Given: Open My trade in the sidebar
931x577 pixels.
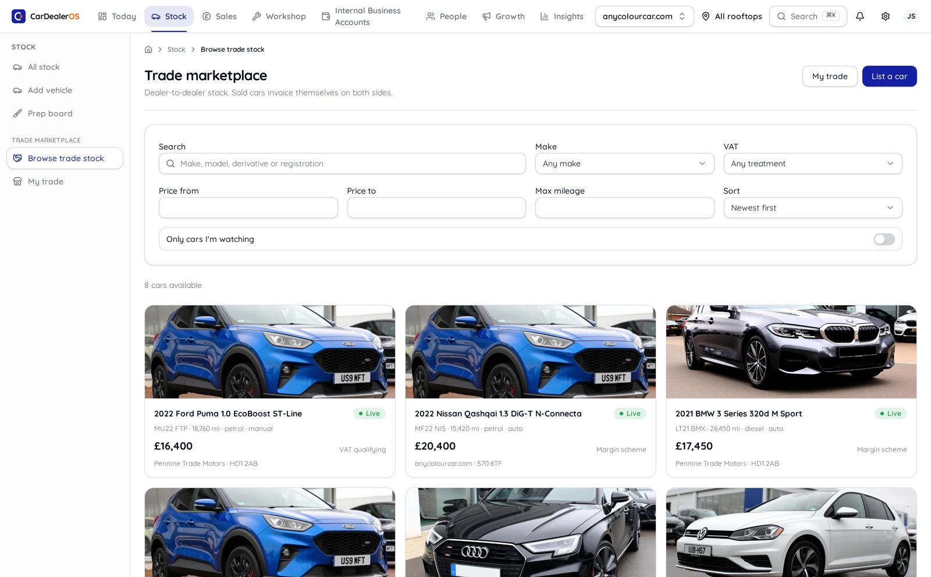Looking at the screenshot, I should (65, 181).
